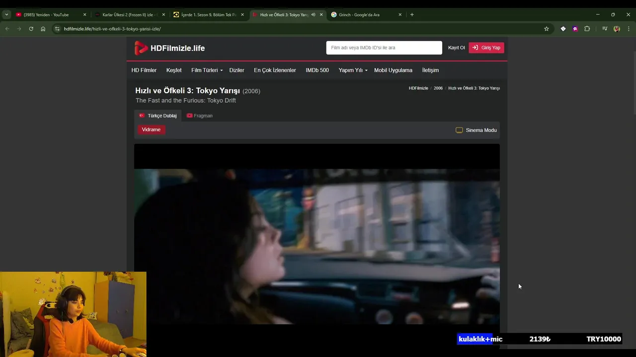636x357 pixels.
Task: Select the Fragman trailer tab
Action: 199,116
